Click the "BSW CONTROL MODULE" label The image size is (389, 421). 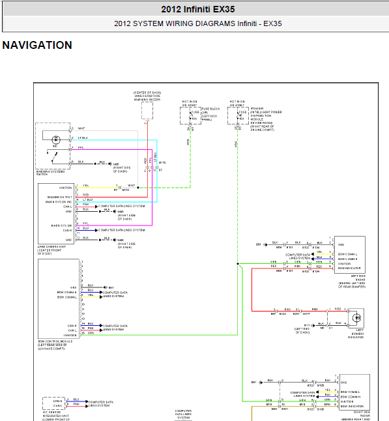point(55,341)
